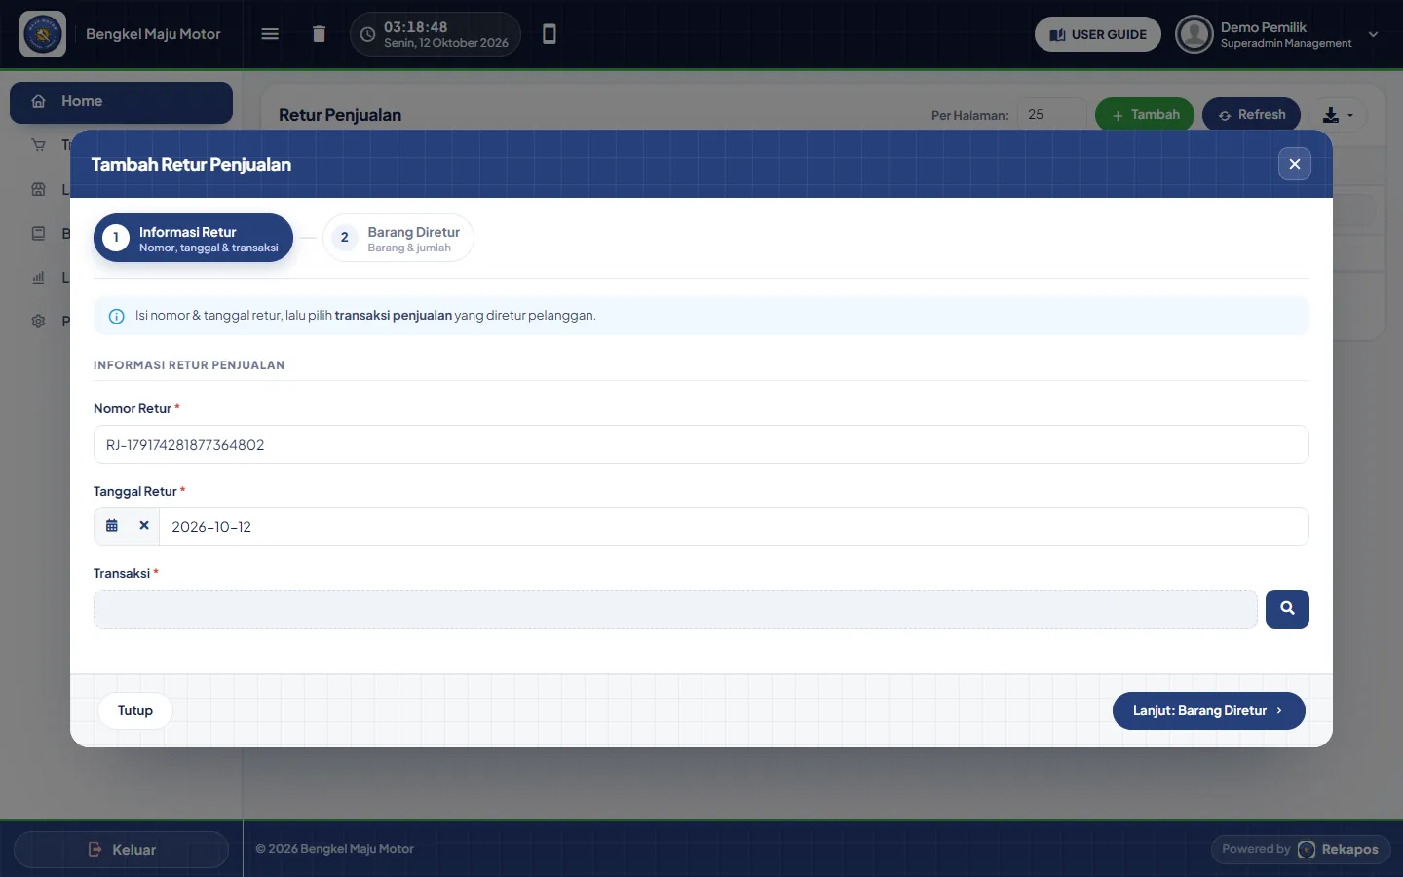The height and width of the screenshot is (877, 1403).
Task: Click the Tanggal Retur date field
Action: pyautogui.click(x=734, y=526)
